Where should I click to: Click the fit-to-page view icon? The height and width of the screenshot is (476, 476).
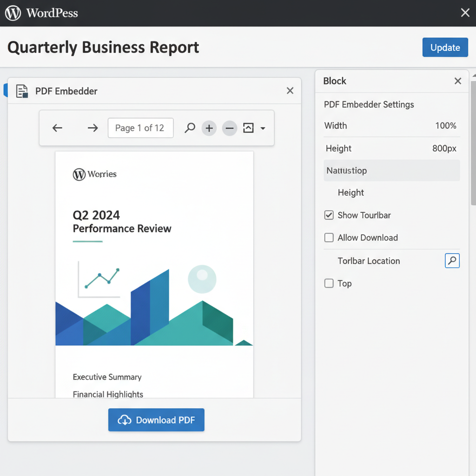(x=249, y=128)
